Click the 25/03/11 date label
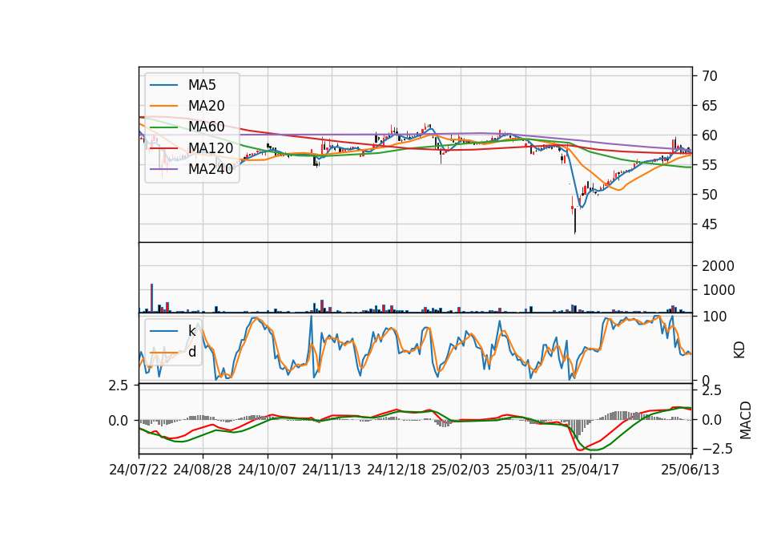769x553 pixels. [525, 470]
